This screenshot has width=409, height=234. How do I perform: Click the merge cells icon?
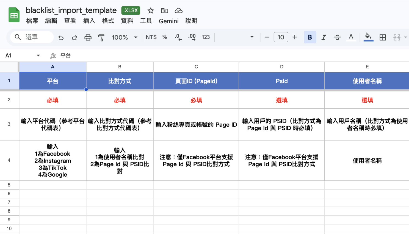397,37
